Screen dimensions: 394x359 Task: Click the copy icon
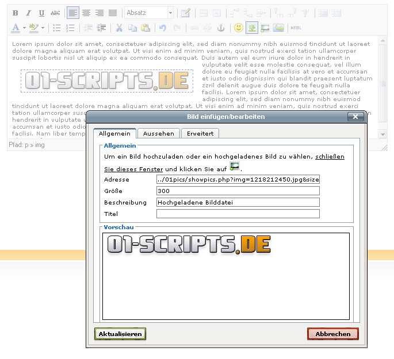pyautogui.click(x=132, y=28)
